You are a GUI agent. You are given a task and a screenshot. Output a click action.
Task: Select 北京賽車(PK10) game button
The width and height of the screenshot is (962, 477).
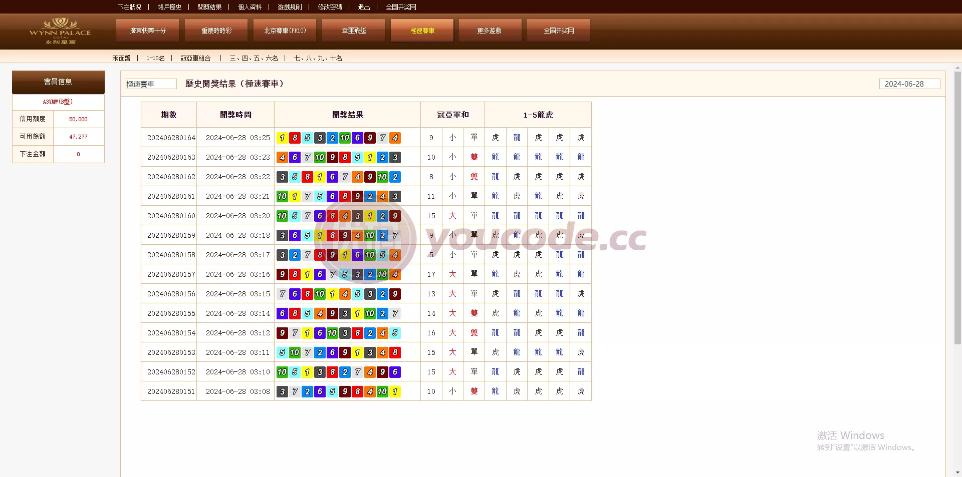tap(285, 31)
